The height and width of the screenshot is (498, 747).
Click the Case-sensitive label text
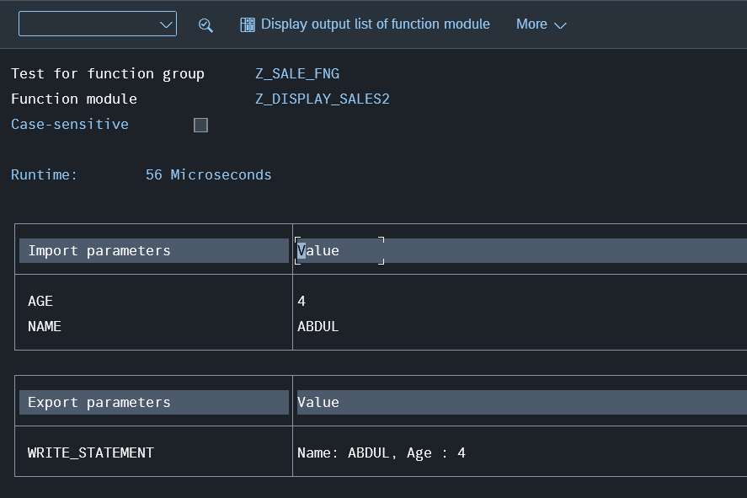pos(70,125)
